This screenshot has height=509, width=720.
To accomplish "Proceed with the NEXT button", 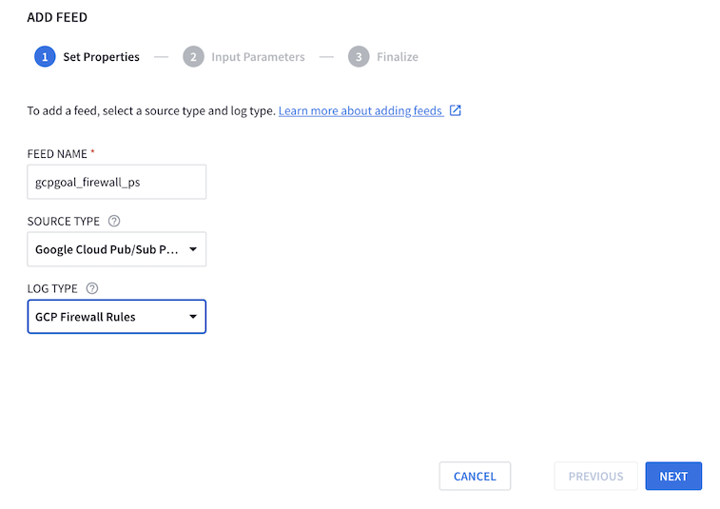I will click(x=673, y=476).
